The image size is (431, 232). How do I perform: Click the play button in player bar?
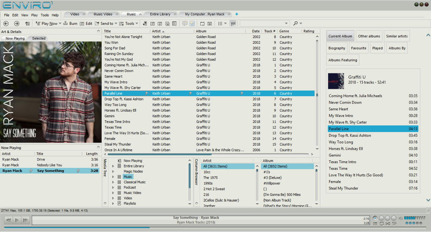tap(17, 220)
